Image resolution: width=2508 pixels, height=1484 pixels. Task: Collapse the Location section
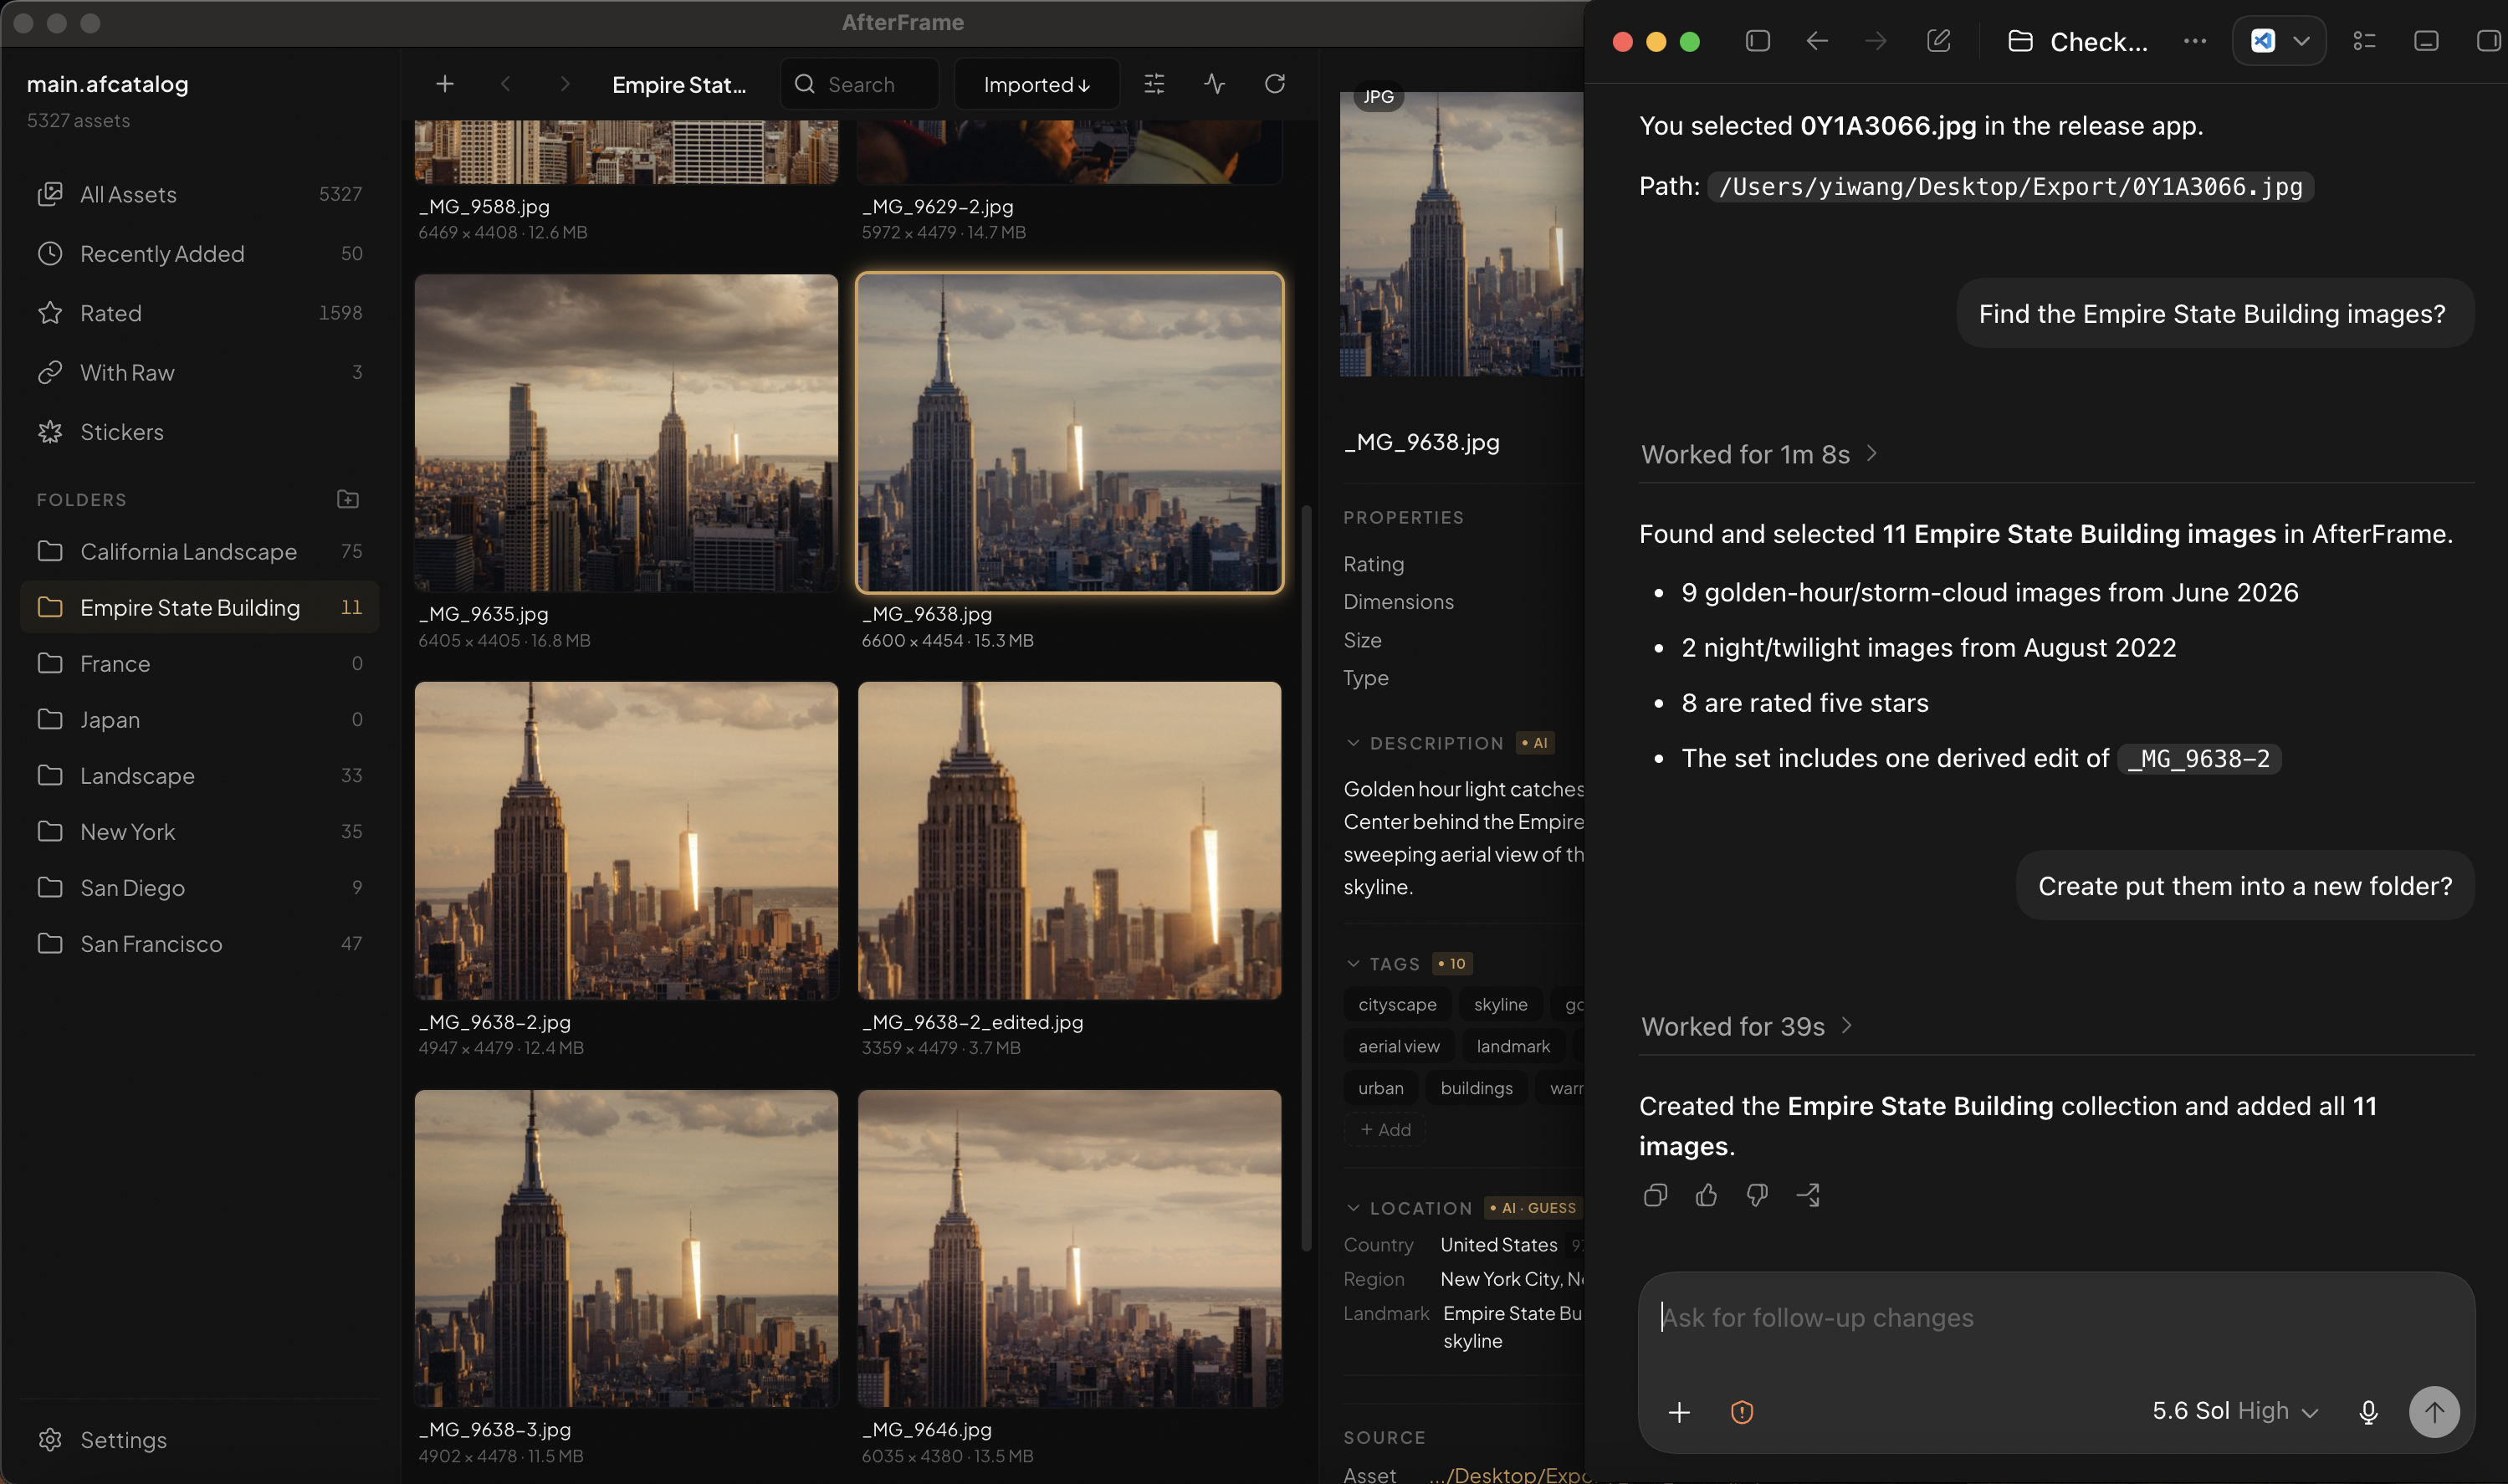[x=1353, y=1208]
